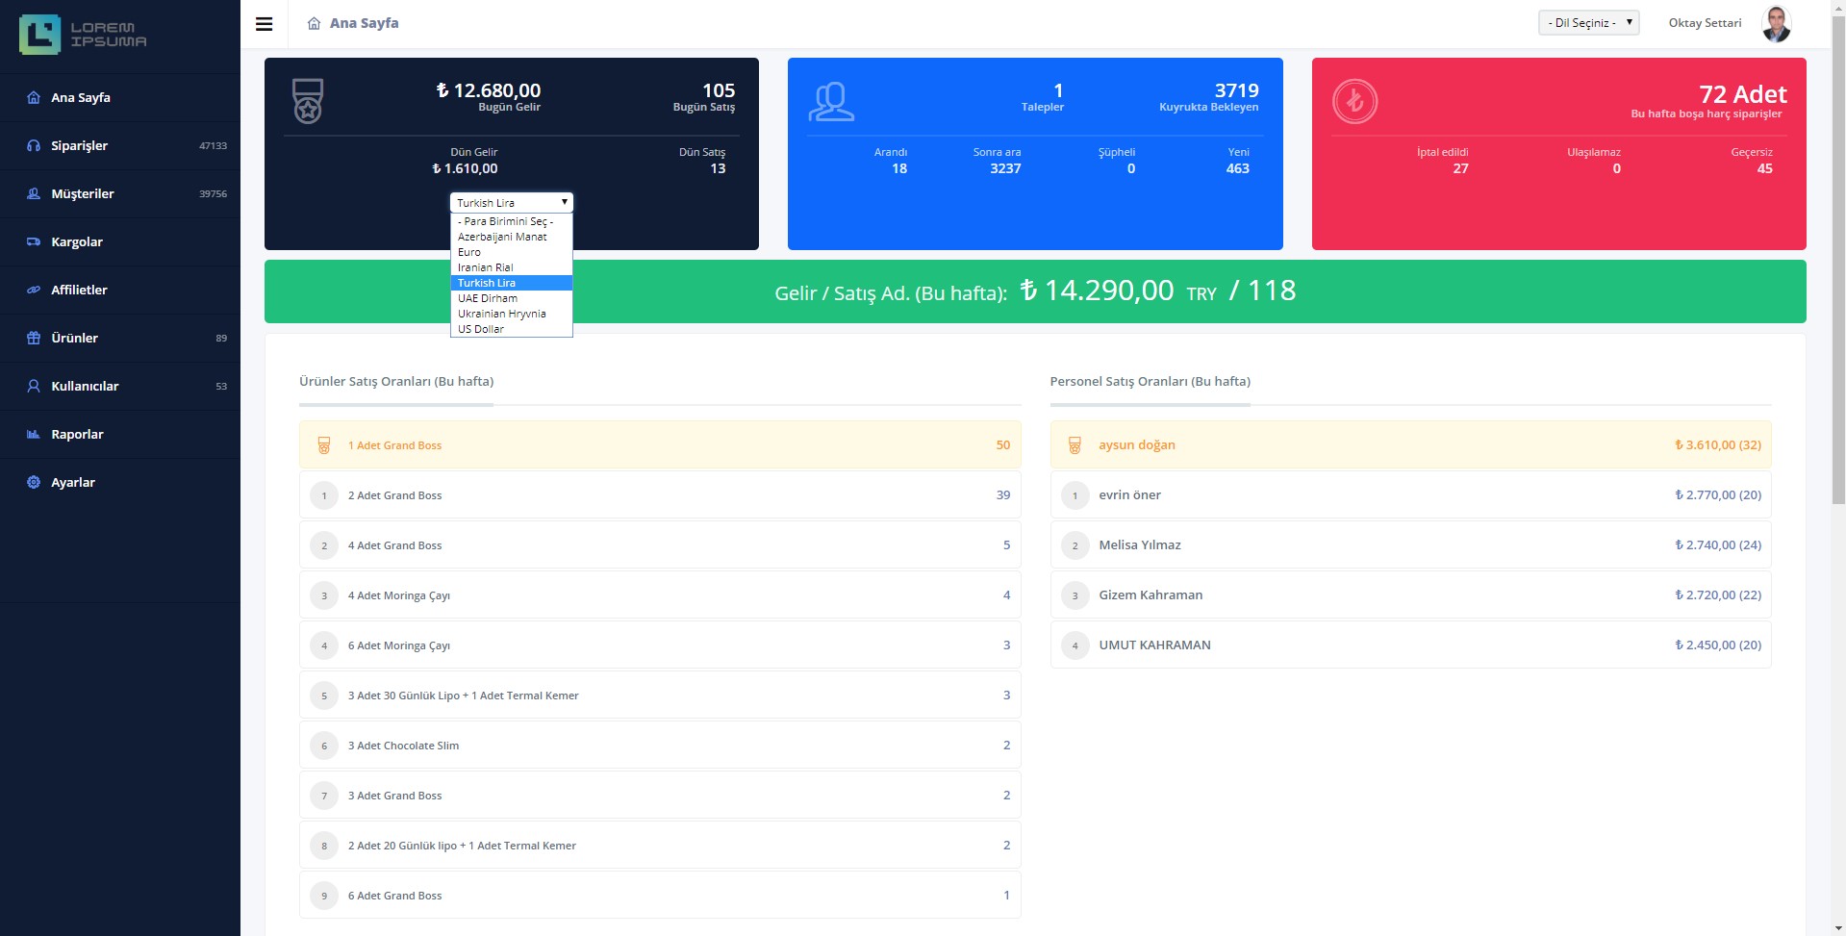This screenshot has height=936, width=1846.
Task: Click the user profile avatar photo
Action: 1776,24
